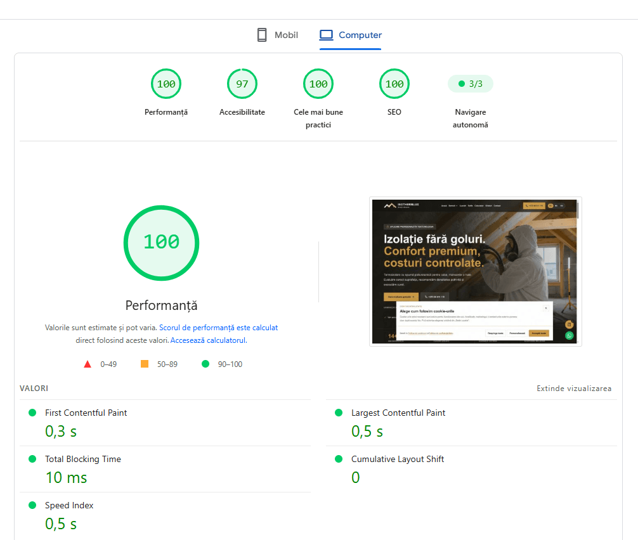Click the 3/3 Navigare autonomă badge
The image size is (638, 540).
click(471, 84)
